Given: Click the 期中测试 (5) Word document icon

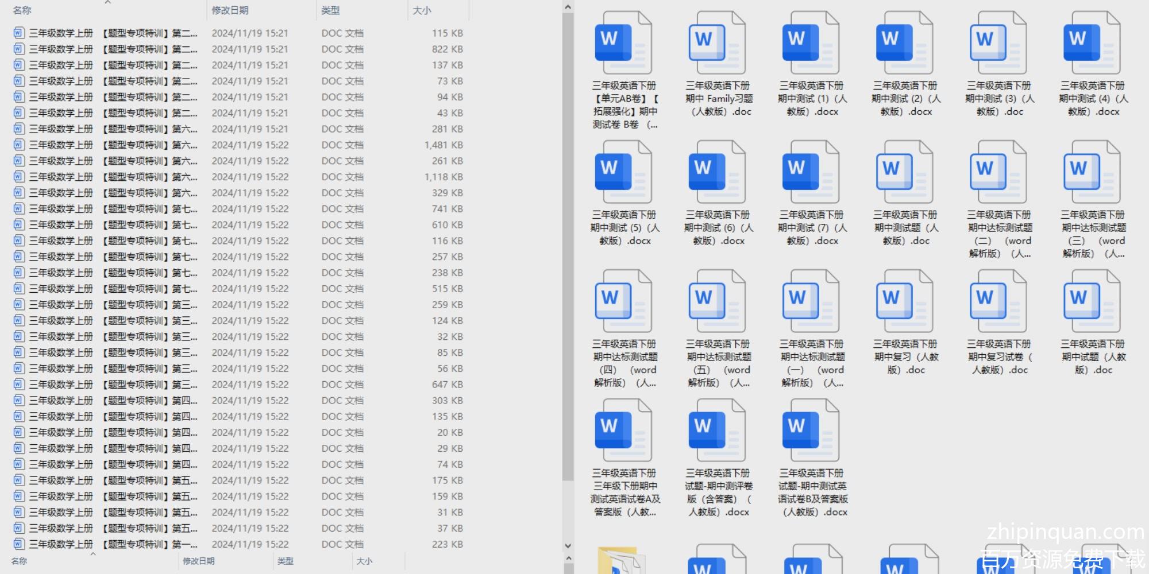Looking at the screenshot, I should (623, 172).
